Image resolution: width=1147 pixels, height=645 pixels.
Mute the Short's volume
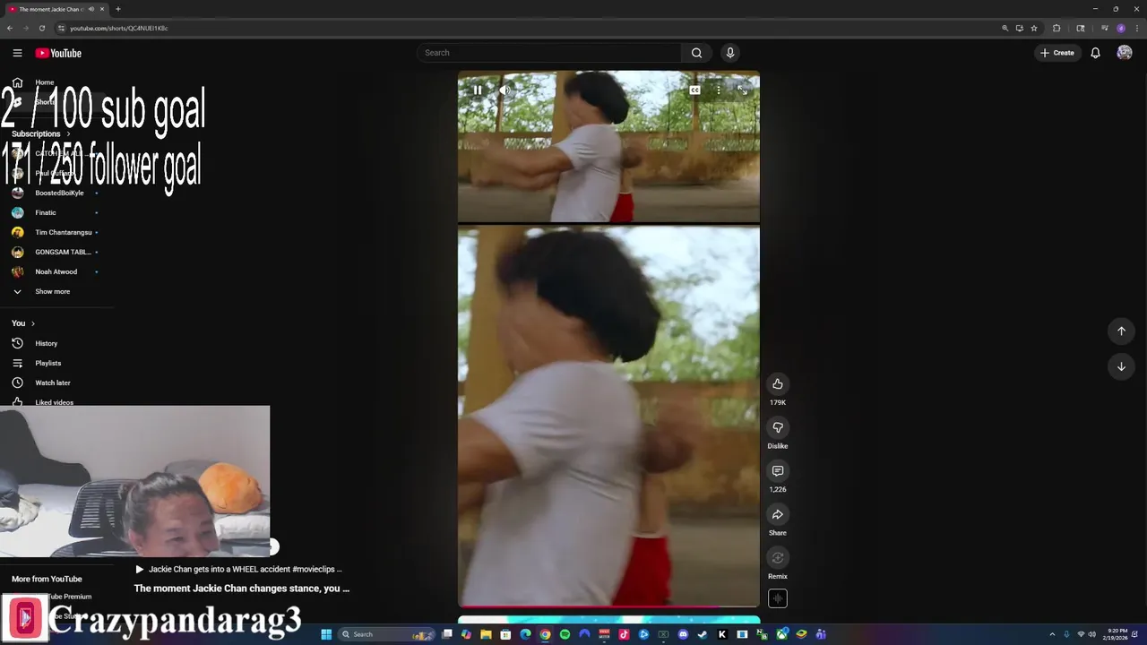[504, 90]
